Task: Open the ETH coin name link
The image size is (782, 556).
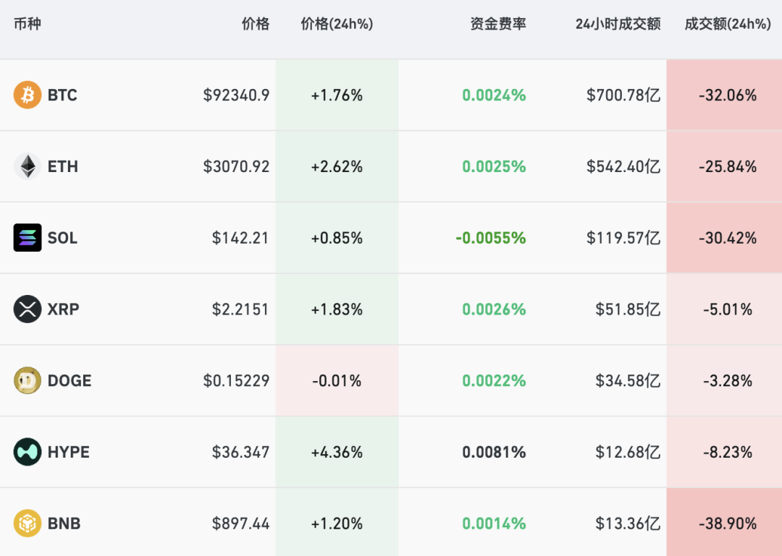Action: pos(62,167)
